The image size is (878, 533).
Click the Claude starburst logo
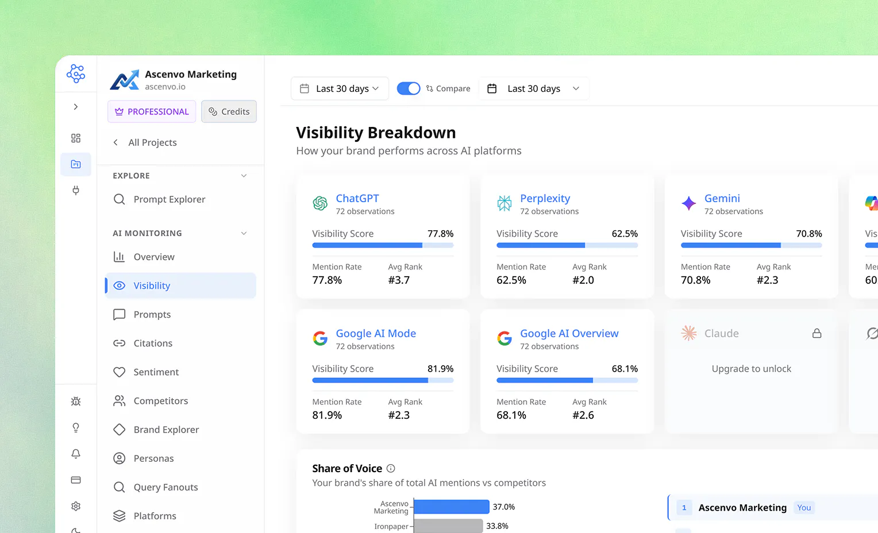click(688, 333)
